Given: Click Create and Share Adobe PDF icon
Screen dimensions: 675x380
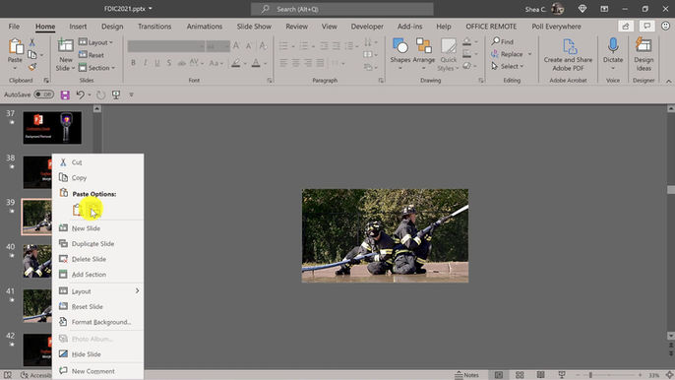Looking at the screenshot, I should click(x=569, y=46).
